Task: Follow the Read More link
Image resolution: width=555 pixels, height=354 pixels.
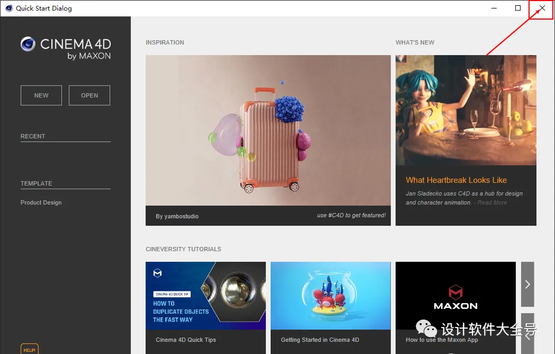Action: tap(492, 202)
